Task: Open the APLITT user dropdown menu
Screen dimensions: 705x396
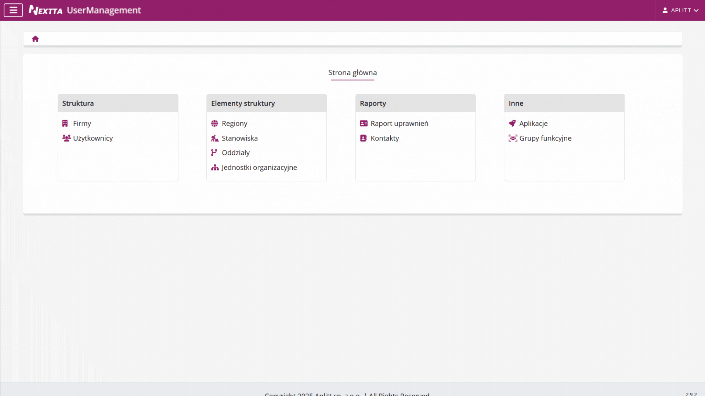Action: coord(680,10)
